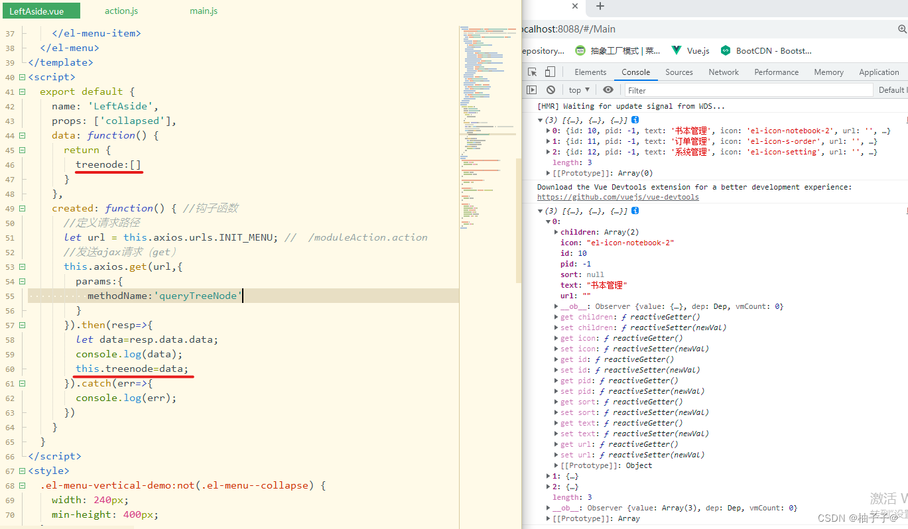Viewport: 908px width, 529px height.
Task: Open the Sources DevTools tab
Action: point(679,72)
